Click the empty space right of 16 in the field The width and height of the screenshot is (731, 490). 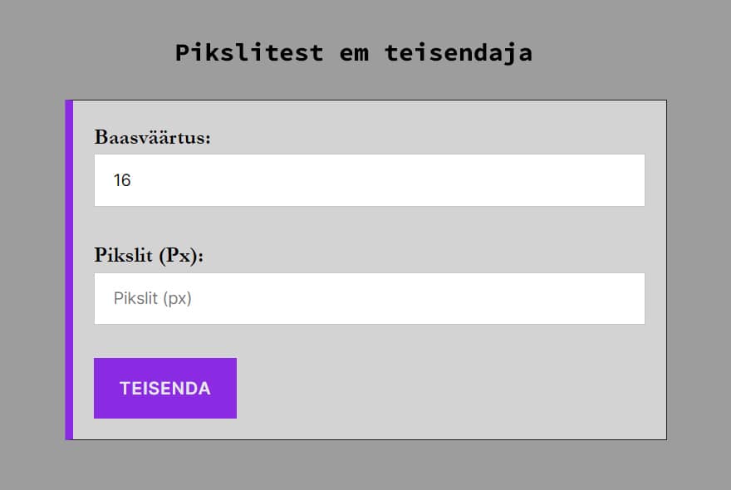click(415, 180)
